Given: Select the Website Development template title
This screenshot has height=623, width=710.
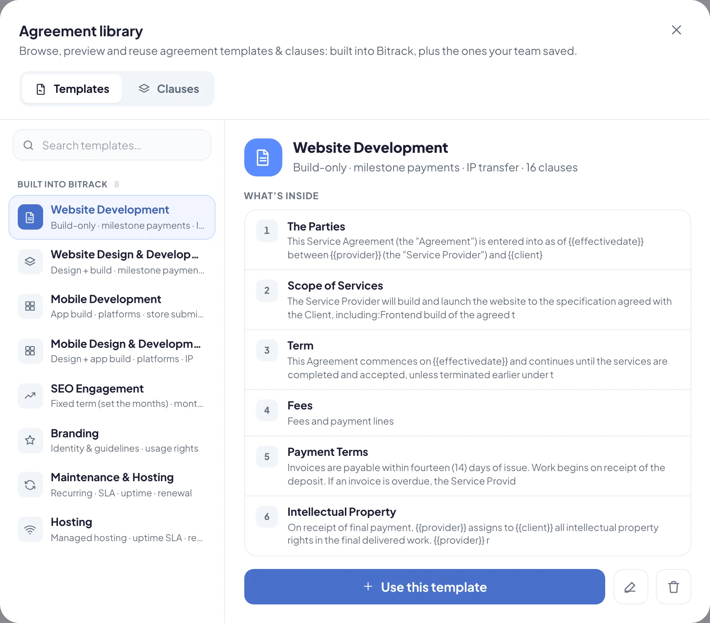Looking at the screenshot, I should pyautogui.click(x=110, y=210).
